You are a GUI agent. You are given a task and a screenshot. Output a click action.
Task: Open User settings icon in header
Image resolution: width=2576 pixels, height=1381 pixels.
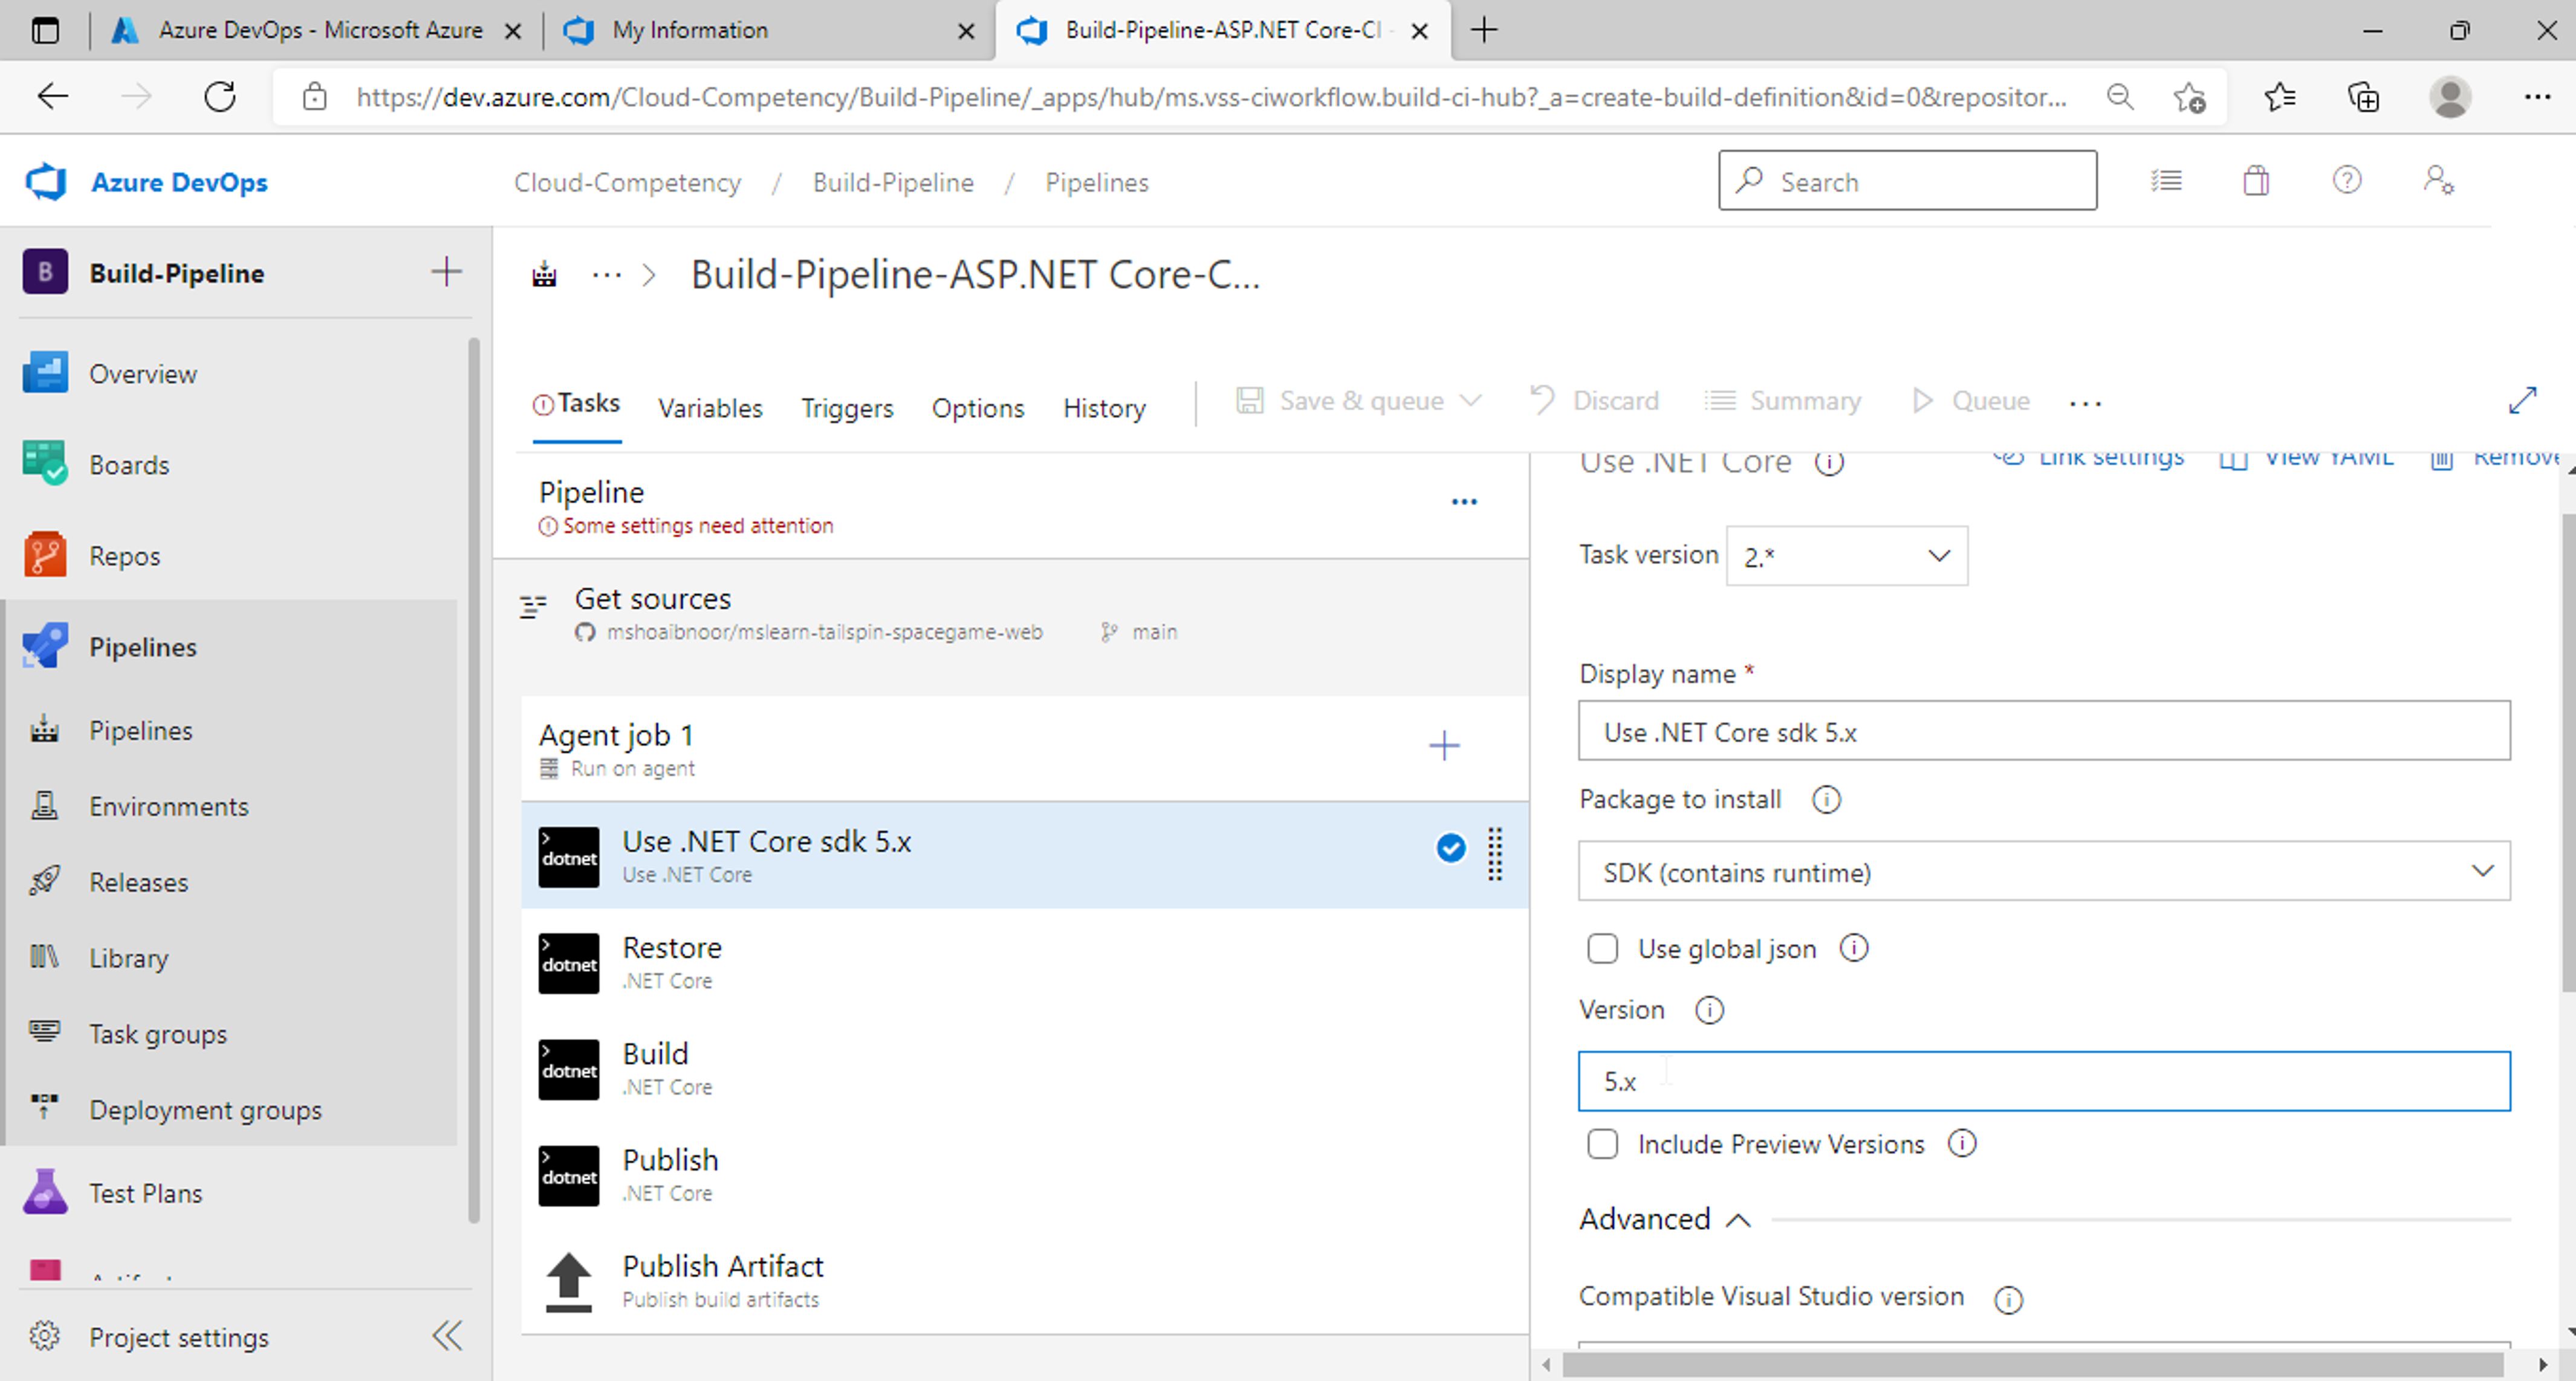coord(2438,181)
